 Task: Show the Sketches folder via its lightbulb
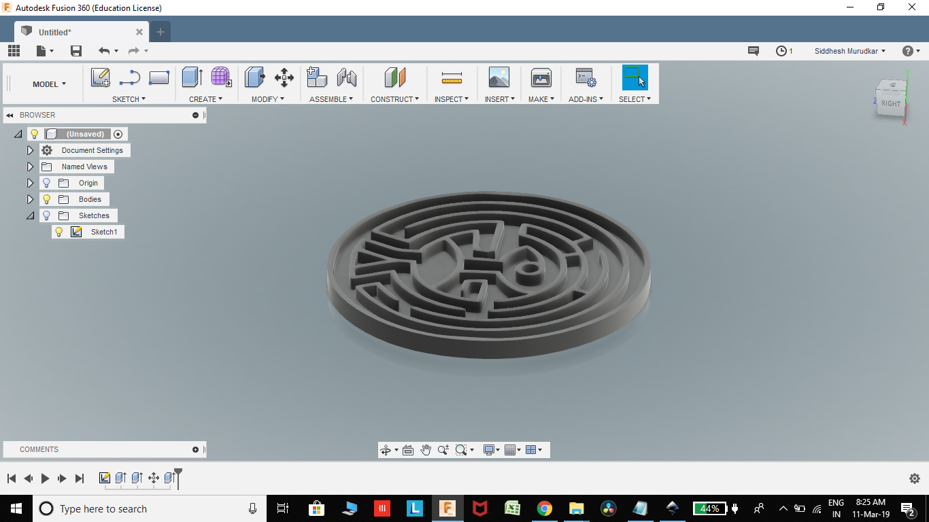click(46, 215)
